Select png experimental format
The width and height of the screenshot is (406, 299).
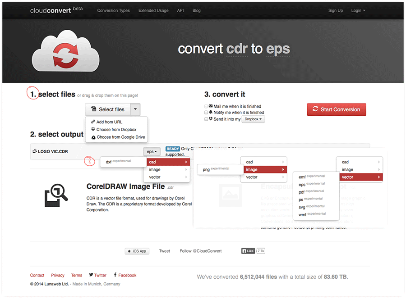click(x=220, y=169)
